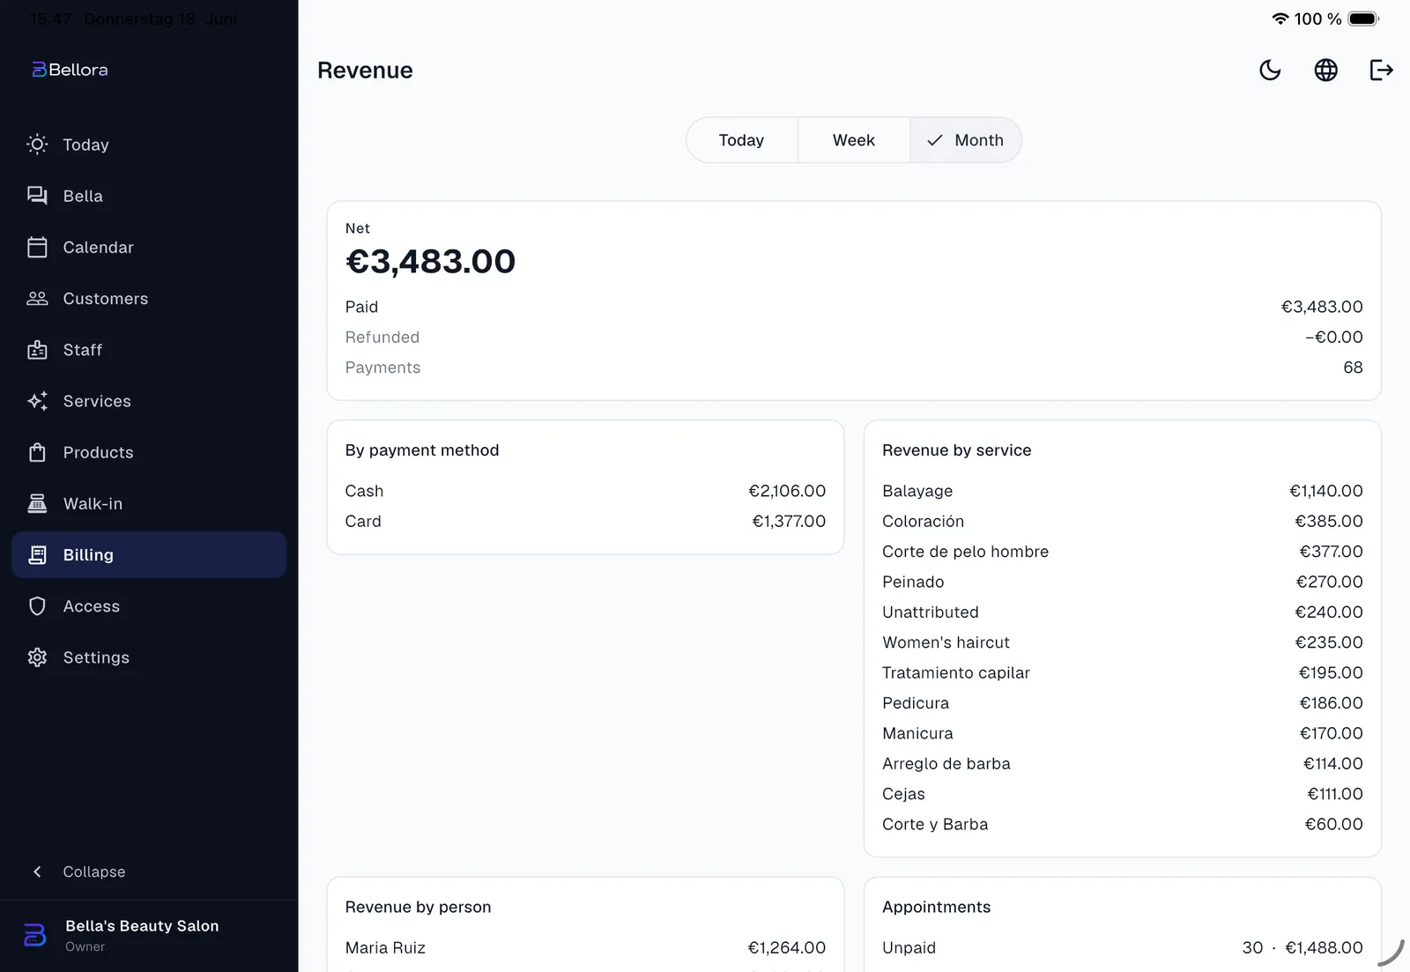
Task: Click the Settings gear icon
Action: coord(37,657)
